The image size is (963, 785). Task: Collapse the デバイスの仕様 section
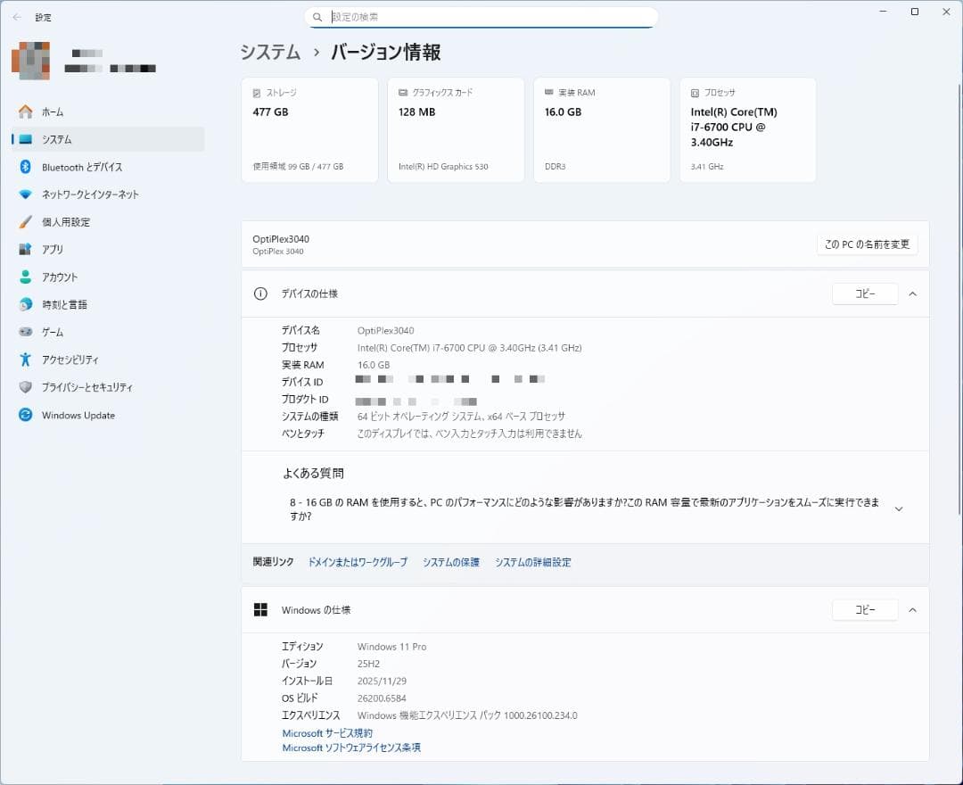[911, 293]
